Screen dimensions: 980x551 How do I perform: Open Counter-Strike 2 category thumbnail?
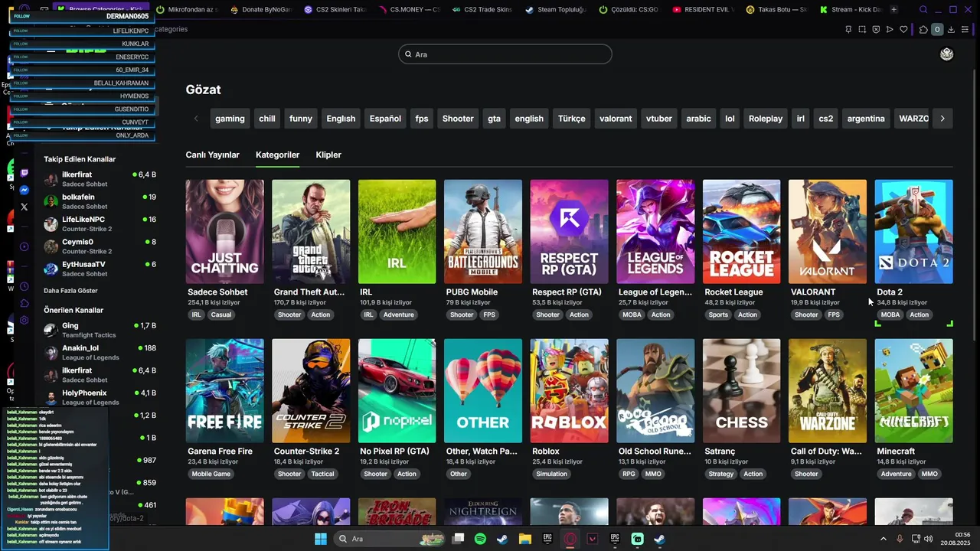pyautogui.click(x=311, y=391)
